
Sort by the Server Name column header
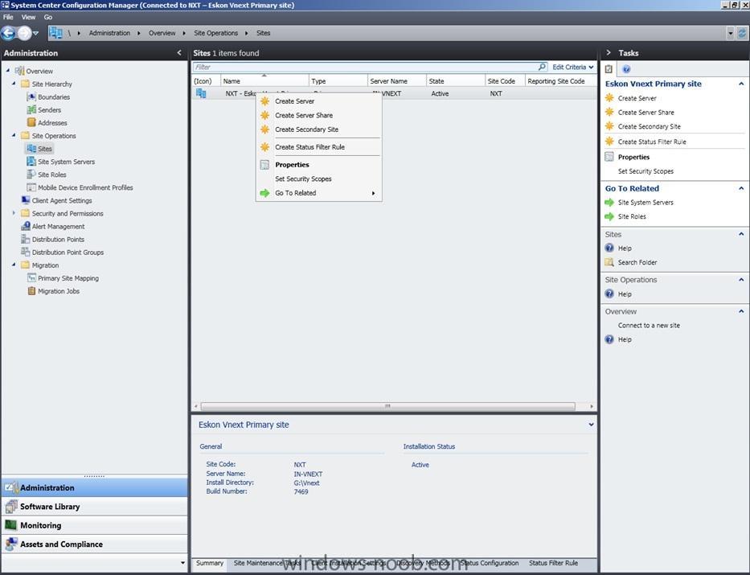[396, 81]
